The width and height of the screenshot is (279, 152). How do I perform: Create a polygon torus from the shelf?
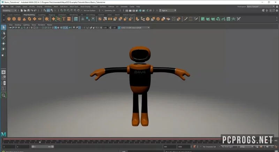point(29,19)
